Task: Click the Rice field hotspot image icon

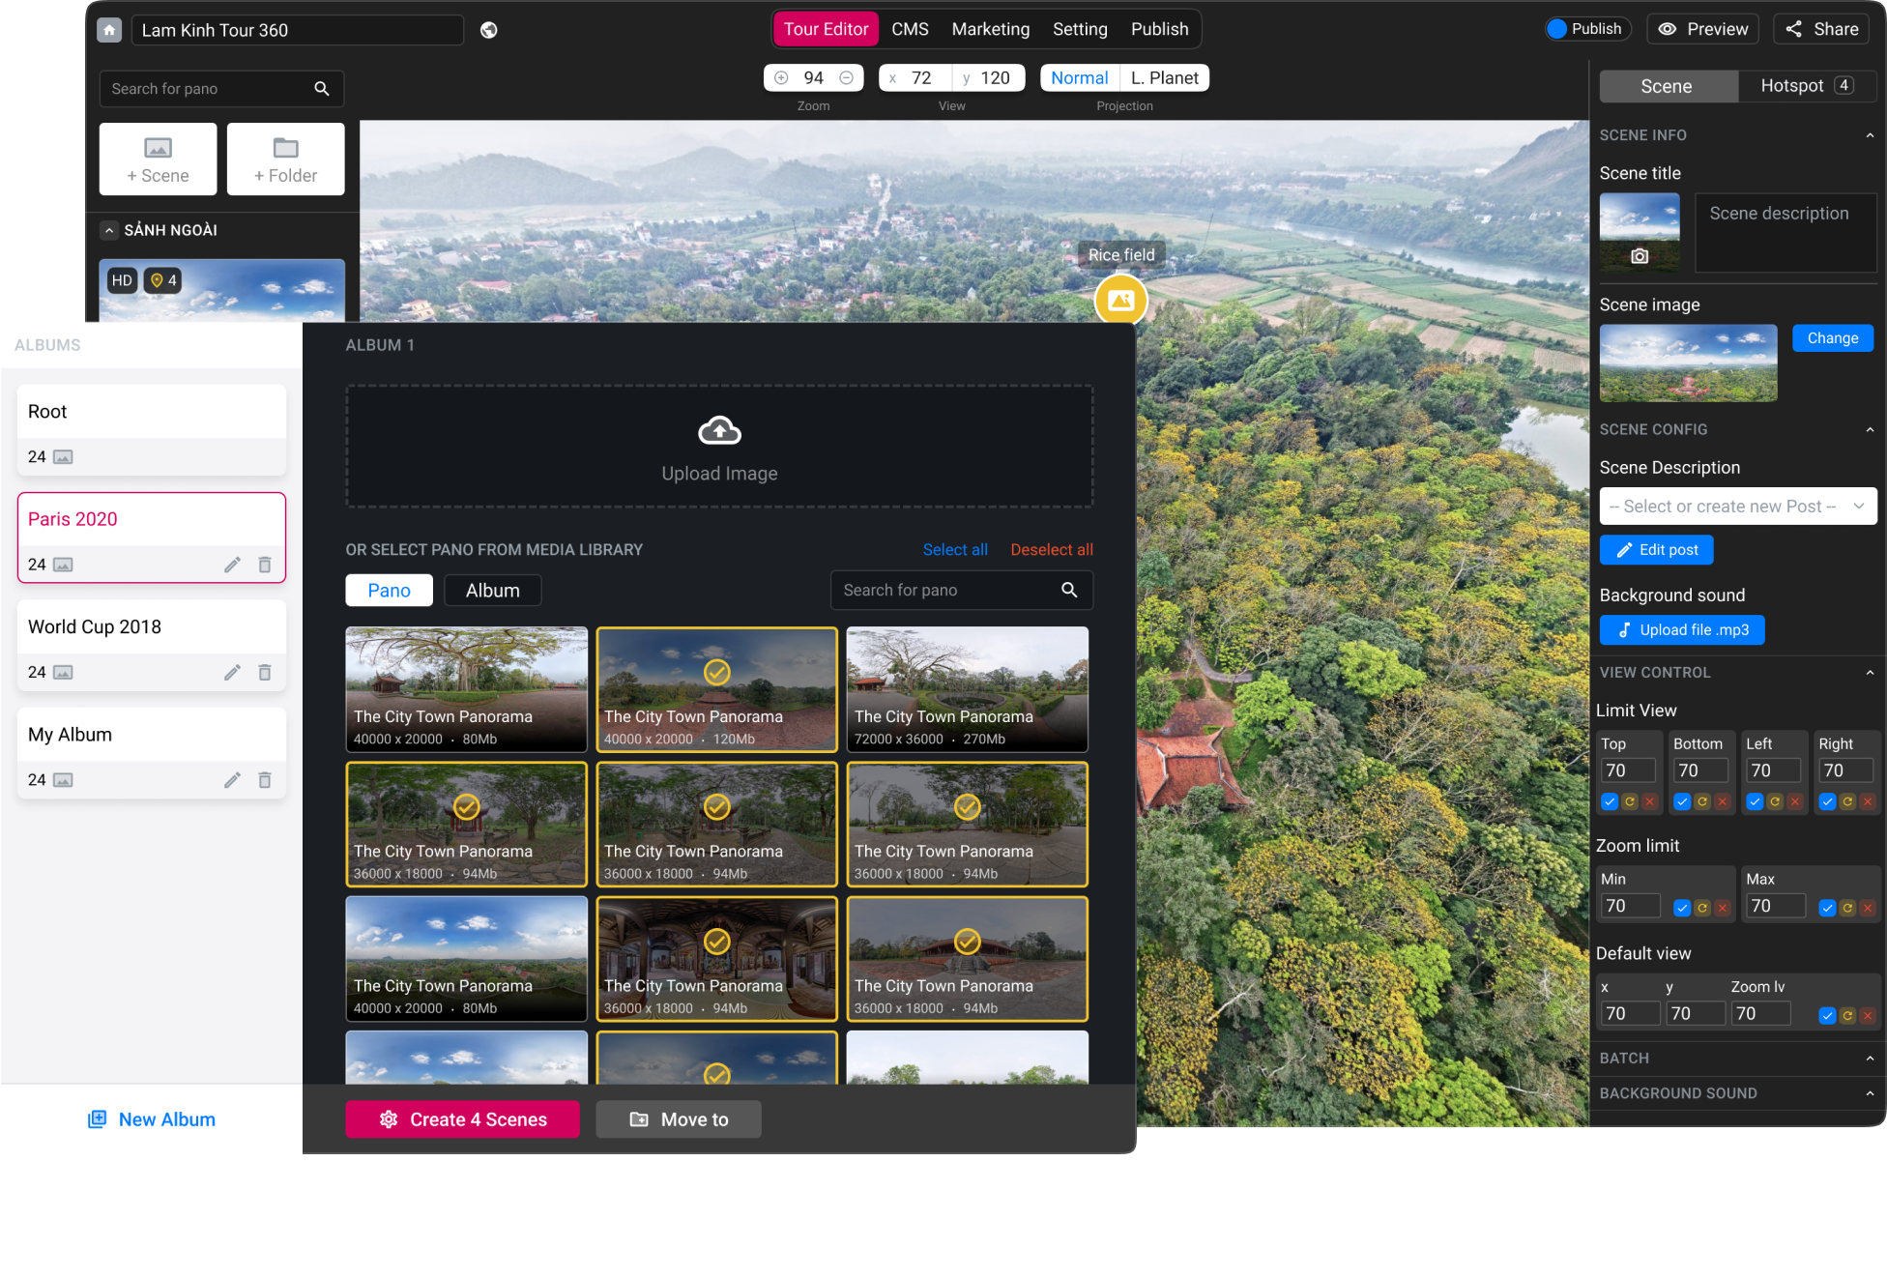Action: tap(1121, 301)
